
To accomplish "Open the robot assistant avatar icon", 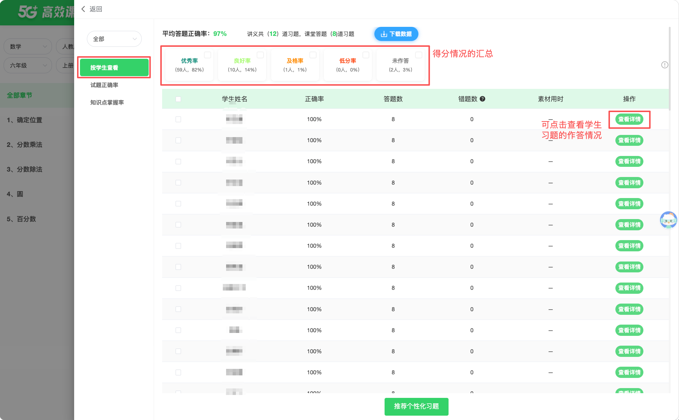I will pos(668,220).
